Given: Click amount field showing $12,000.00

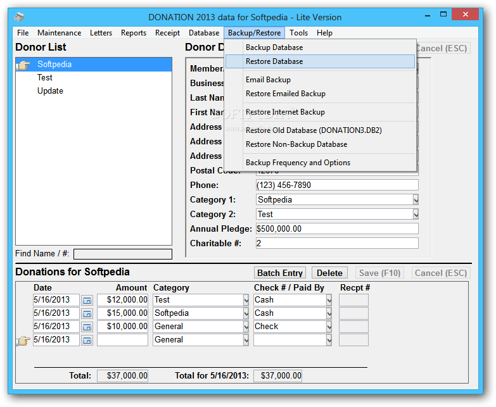Looking at the screenshot, I should click(122, 300).
